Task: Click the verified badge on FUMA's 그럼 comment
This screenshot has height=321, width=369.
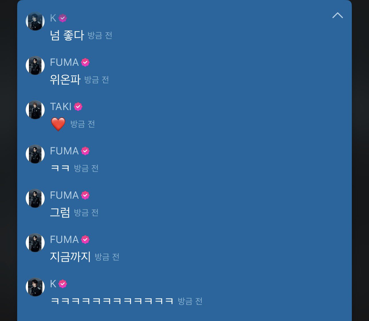Action: pyautogui.click(x=85, y=195)
